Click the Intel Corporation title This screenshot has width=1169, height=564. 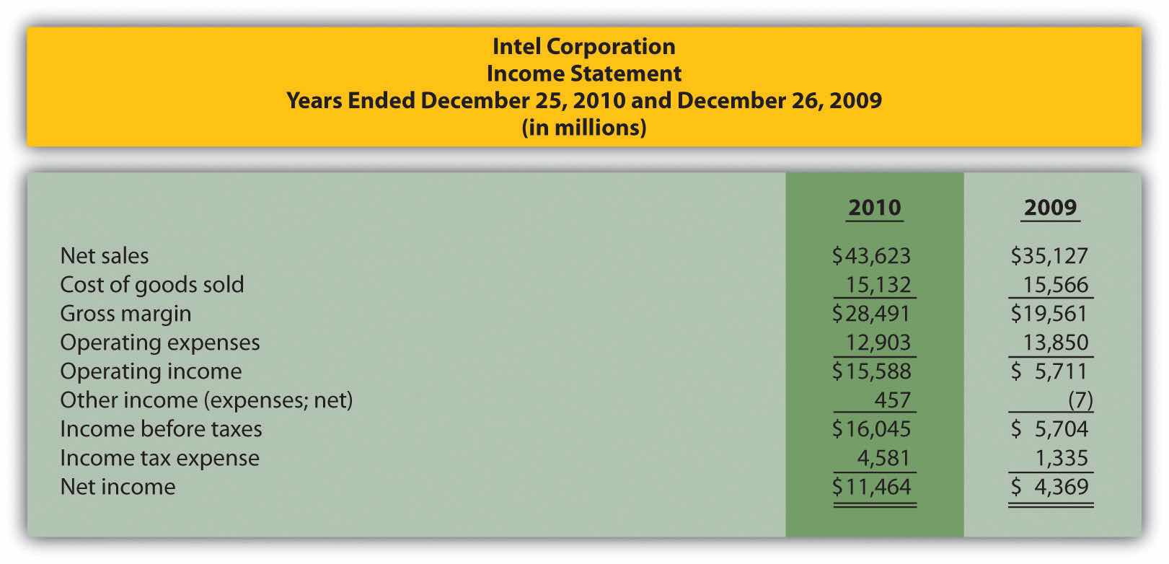pyautogui.click(x=583, y=46)
